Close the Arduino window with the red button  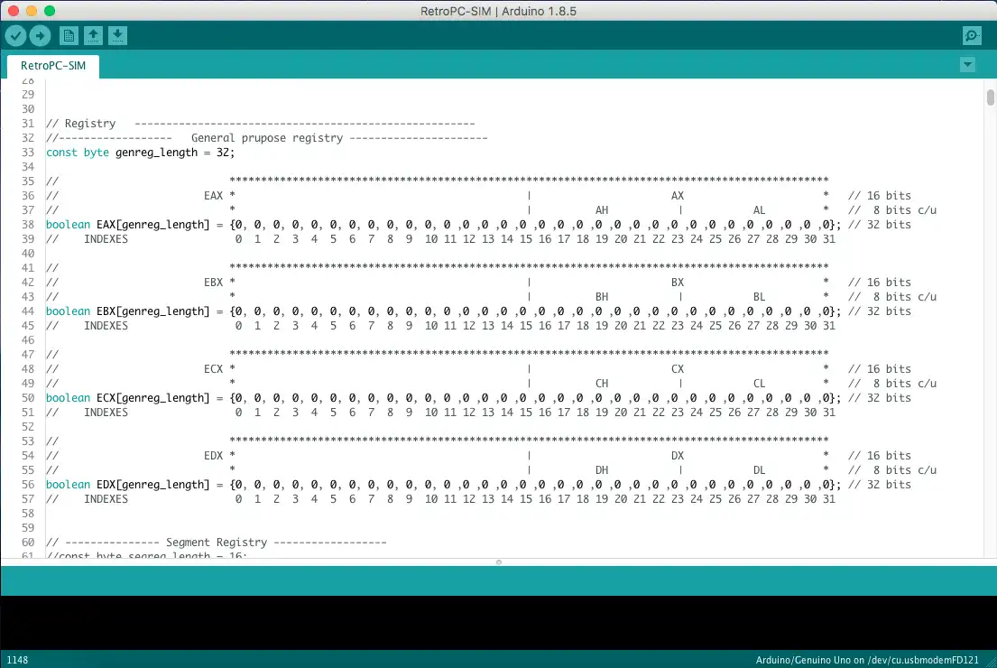pos(13,11)
